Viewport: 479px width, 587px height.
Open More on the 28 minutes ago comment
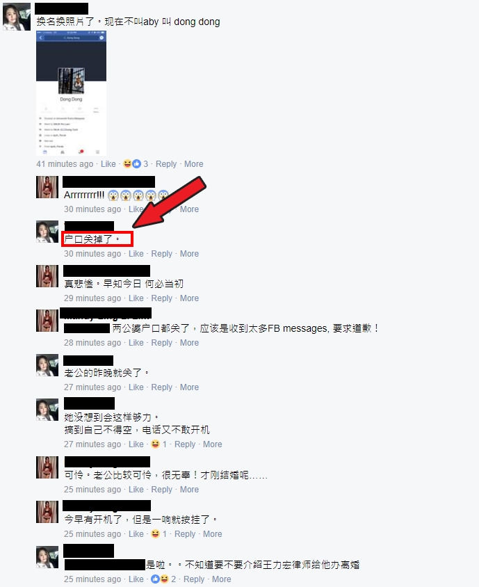(189, 343)
